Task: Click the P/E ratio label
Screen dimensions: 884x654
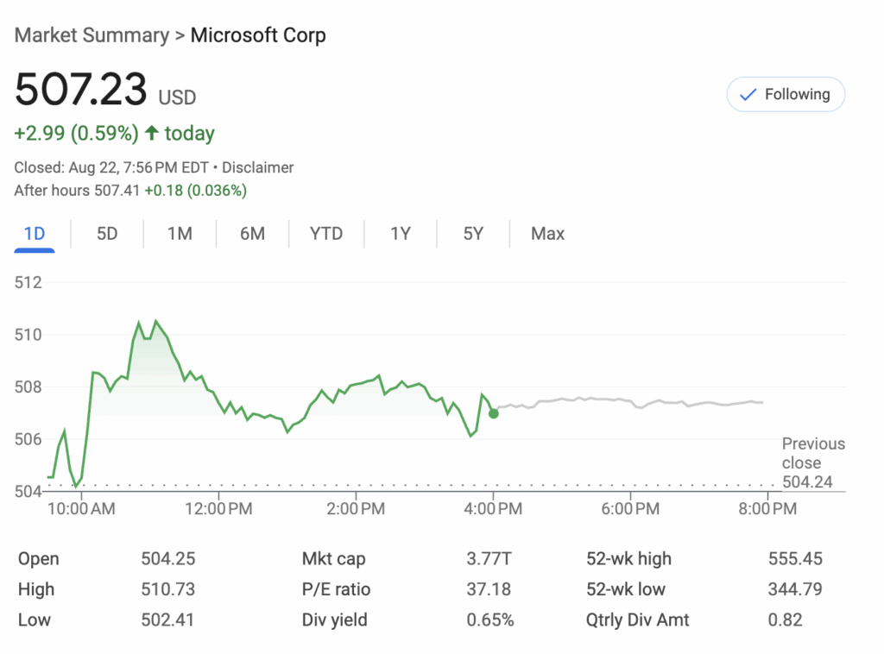Action: tap(336, 589)
